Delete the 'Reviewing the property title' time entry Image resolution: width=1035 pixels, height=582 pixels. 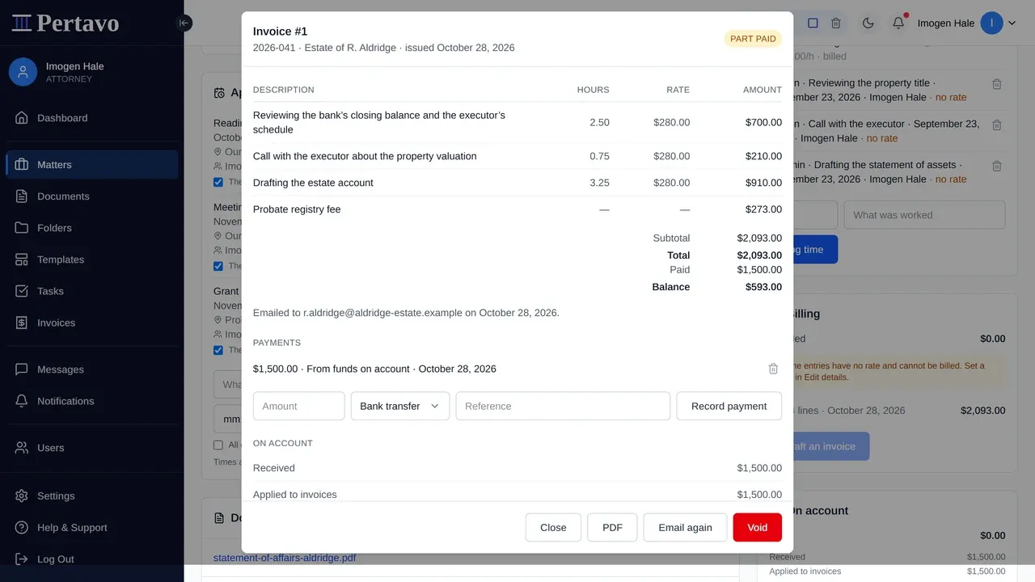(997, 84)
